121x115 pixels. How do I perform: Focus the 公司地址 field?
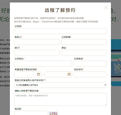43,64
